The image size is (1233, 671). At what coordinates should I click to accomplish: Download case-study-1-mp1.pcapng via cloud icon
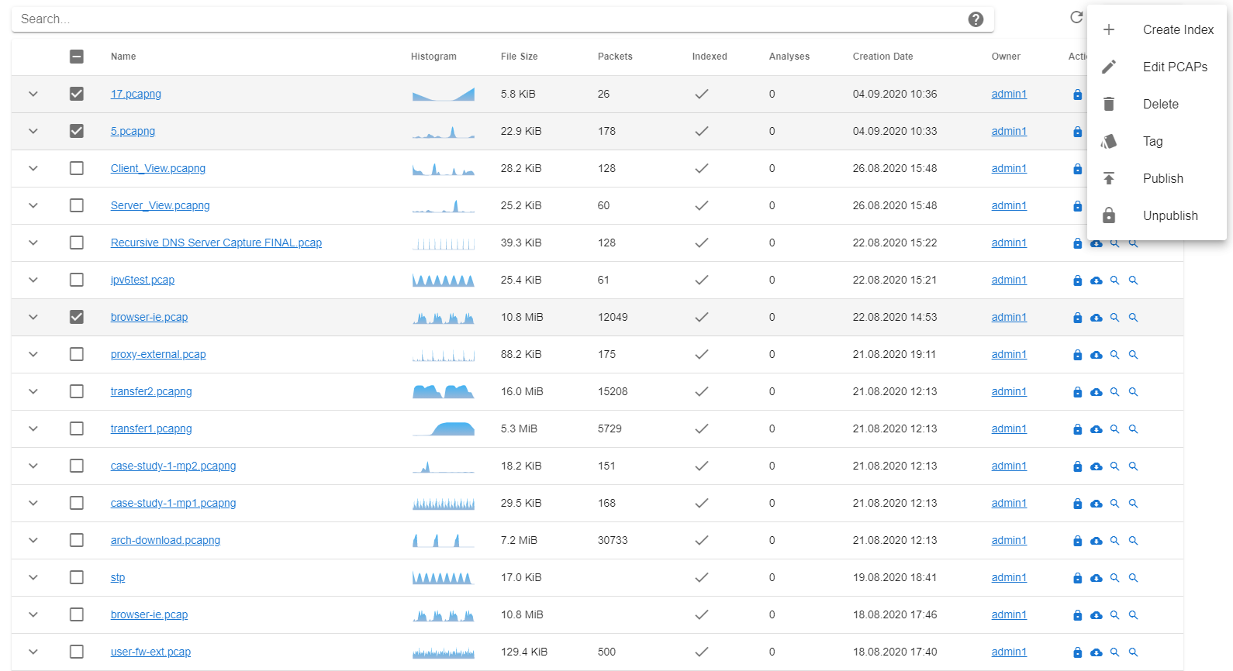1096,504
